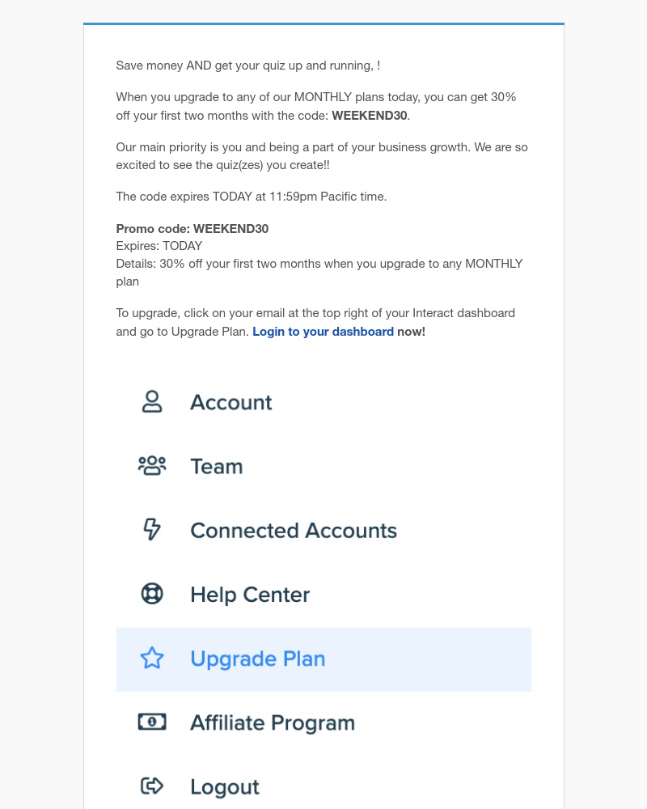The height and width of the screenshot is (809, 647).
Task: Click the Help Center lifebuoy icon
Action: click(152, 593)
